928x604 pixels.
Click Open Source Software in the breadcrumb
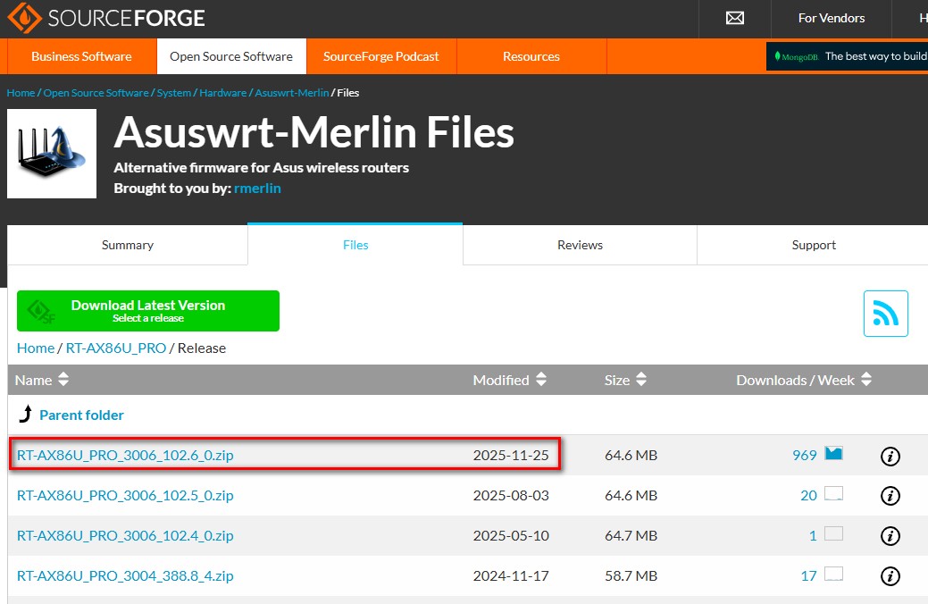point(96,93)
